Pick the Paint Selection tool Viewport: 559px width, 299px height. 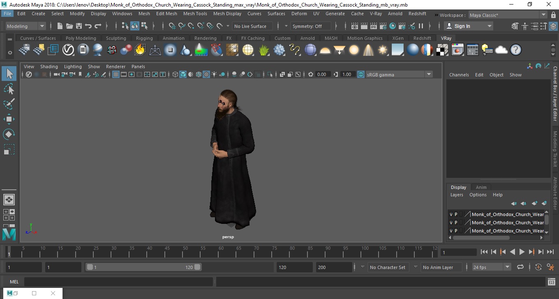pos(9,104)
